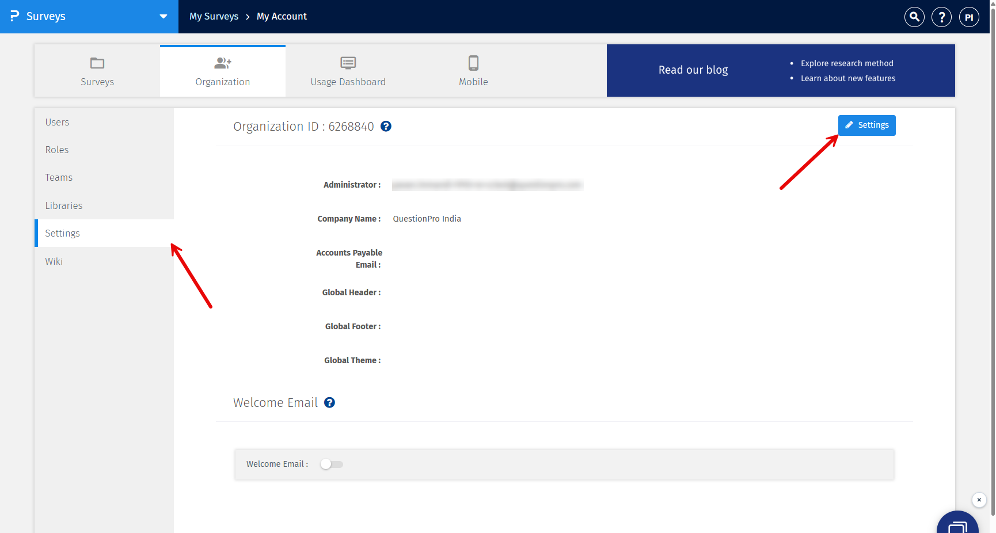Click the blue Settings edit button
Image resolution: width=996 pixels, height=533 pixels.
[x=867, y=125]
